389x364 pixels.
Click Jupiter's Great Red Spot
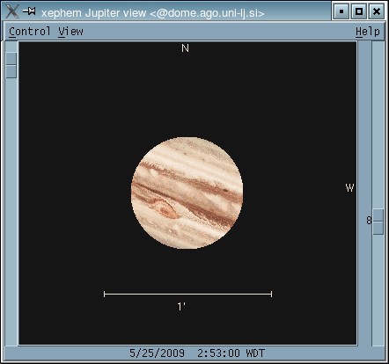[x=165, y=210]
